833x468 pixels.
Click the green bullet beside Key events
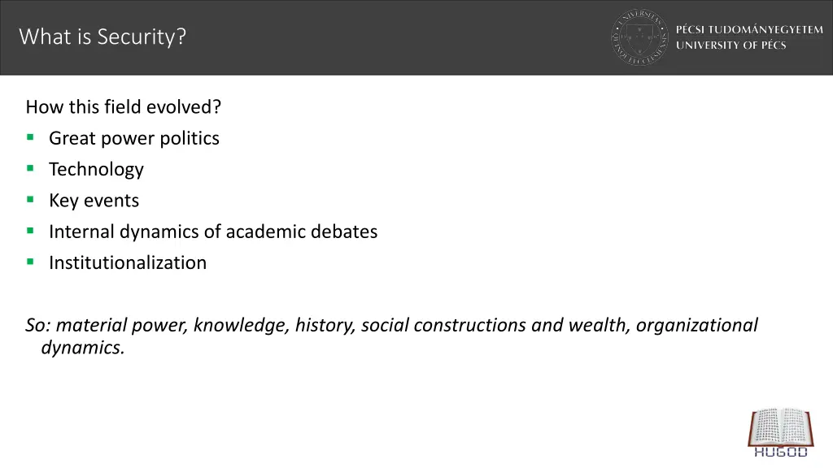(x=30, y=200)
